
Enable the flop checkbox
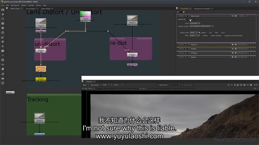coord(214,33)
